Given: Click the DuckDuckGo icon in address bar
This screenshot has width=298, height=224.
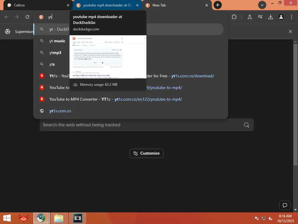Looking at the screenshot, I should coord(41,17).
